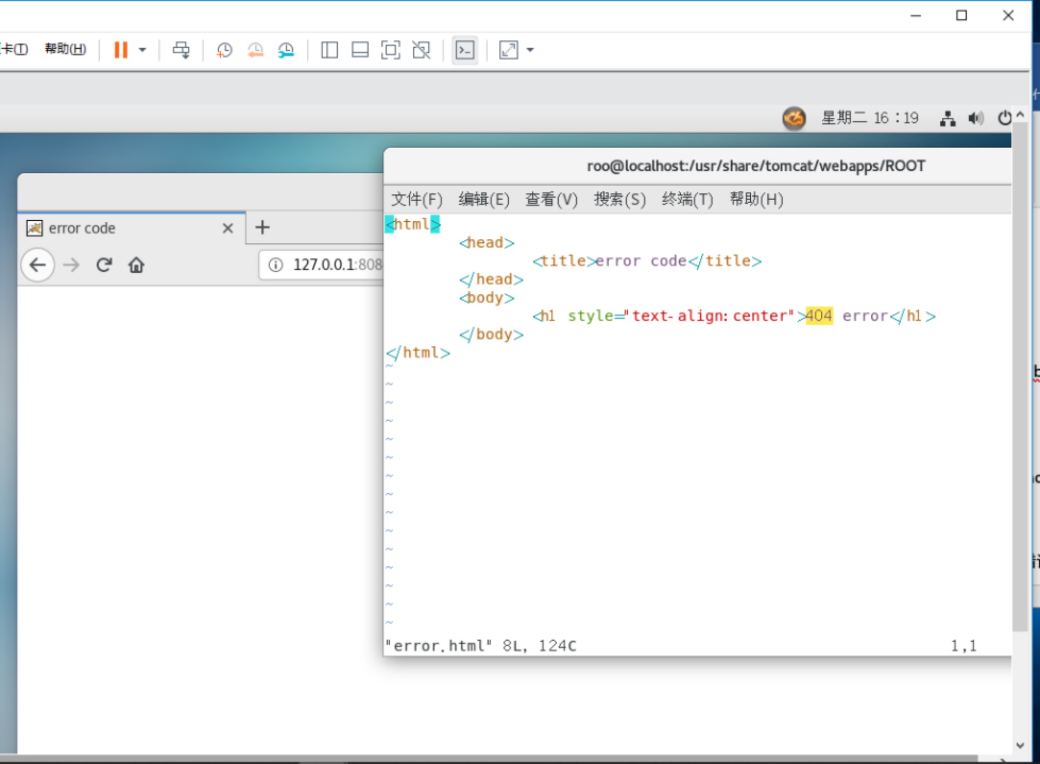Open a new browser tab with plus button
Image resolution: width=1040 pixels, height=764 pixels.
[262, 228]
